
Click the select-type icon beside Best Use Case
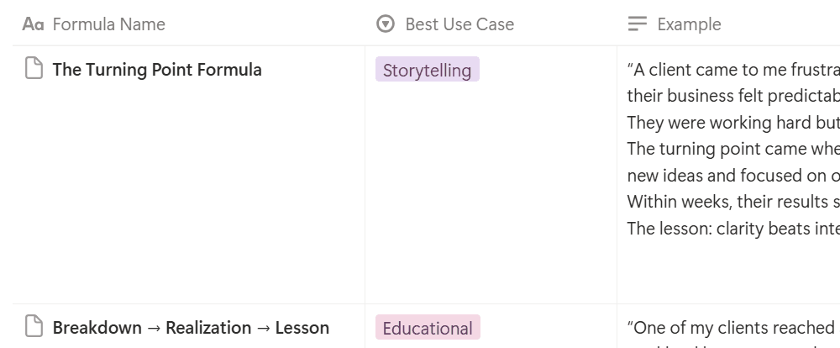[x=386, y=24]
